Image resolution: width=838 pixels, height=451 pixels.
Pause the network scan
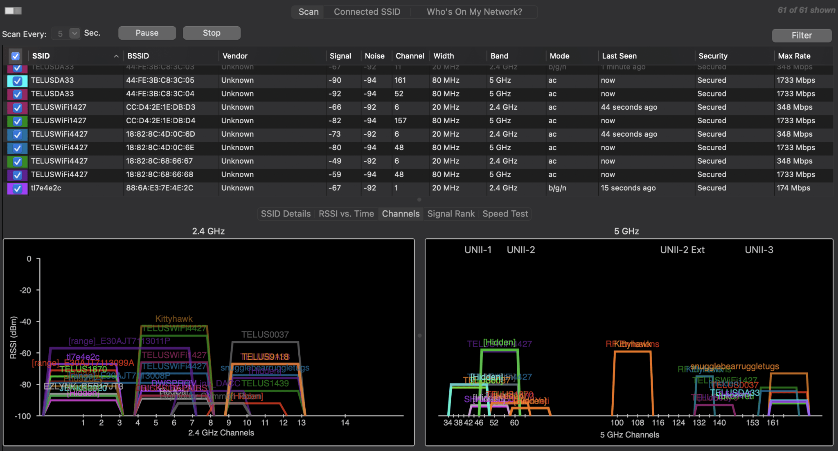click(x=147, y=33)
